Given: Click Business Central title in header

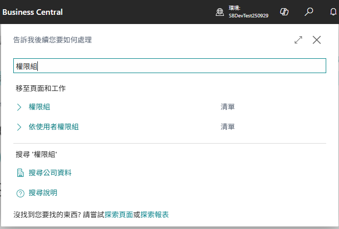Looking at the screenshot, I should pyautogui.click(x=32, y=12).
